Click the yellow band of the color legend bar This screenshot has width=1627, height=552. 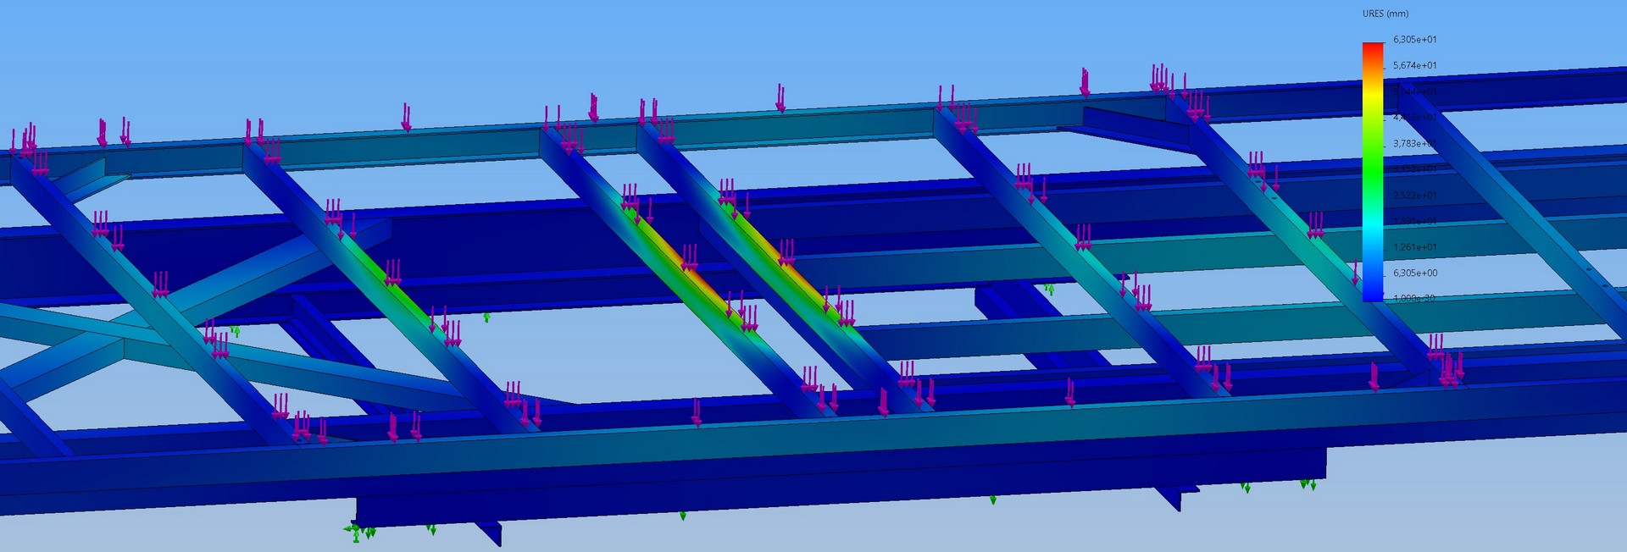(x=1372, y=97)
